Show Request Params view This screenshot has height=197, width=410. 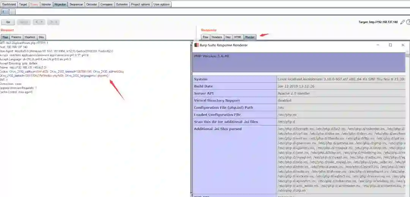16,37
